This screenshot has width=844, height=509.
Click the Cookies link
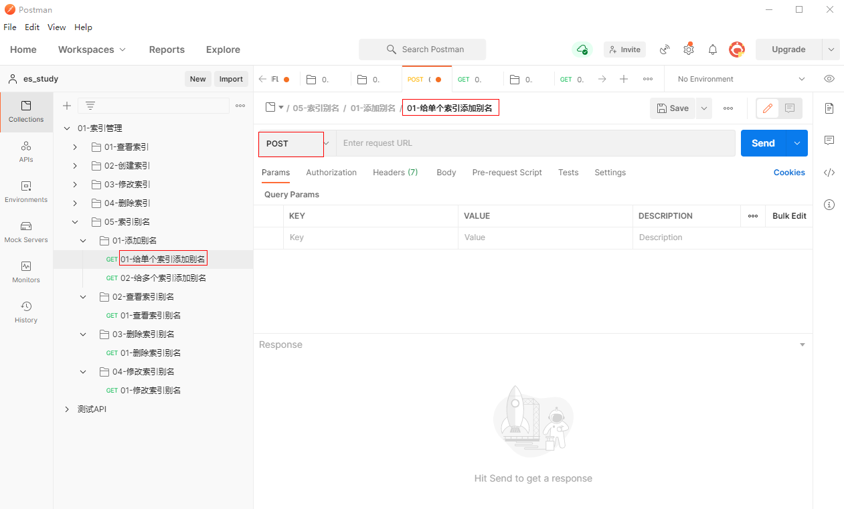tap(789, 173)
